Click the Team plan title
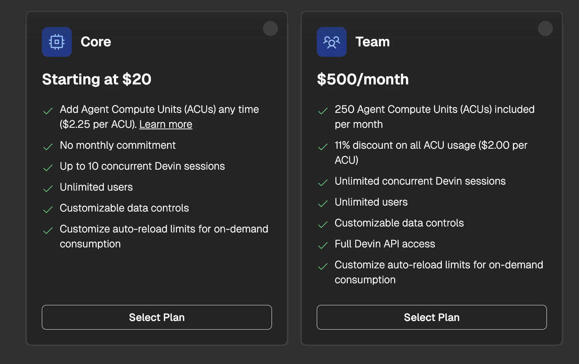 372,42
